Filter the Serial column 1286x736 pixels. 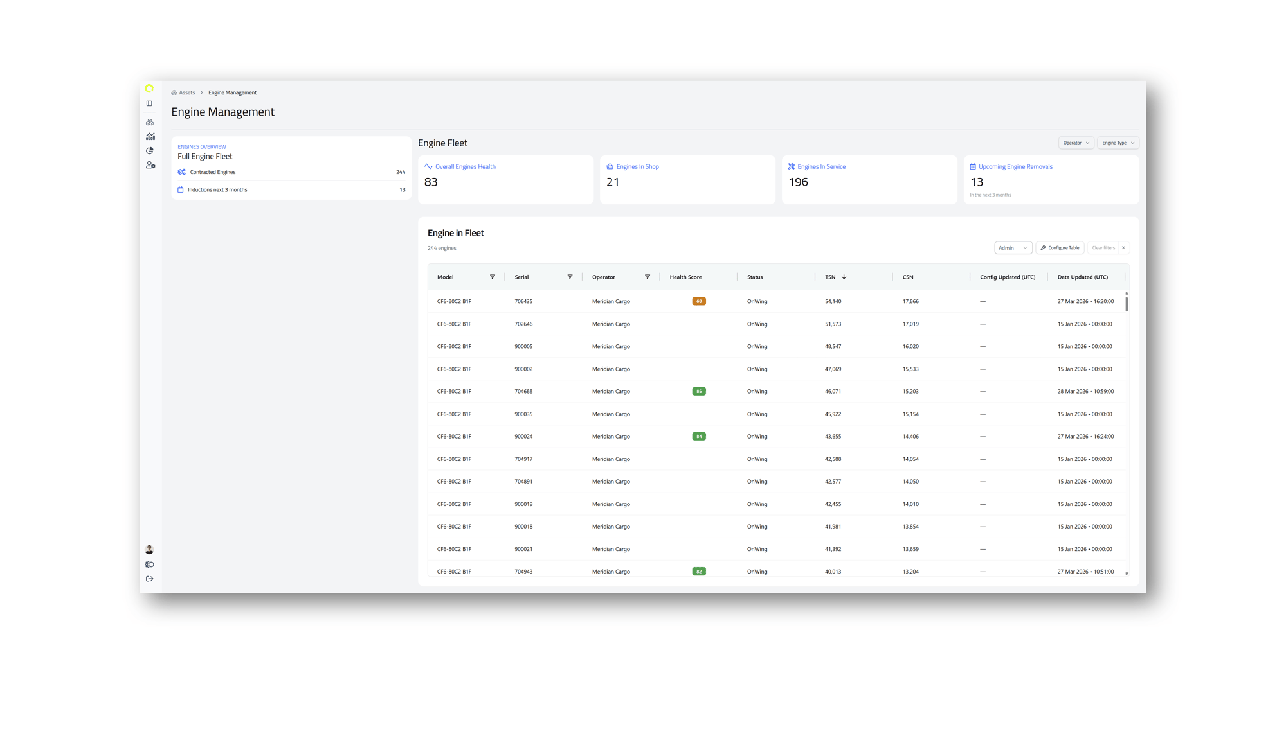tap(570, 277)
